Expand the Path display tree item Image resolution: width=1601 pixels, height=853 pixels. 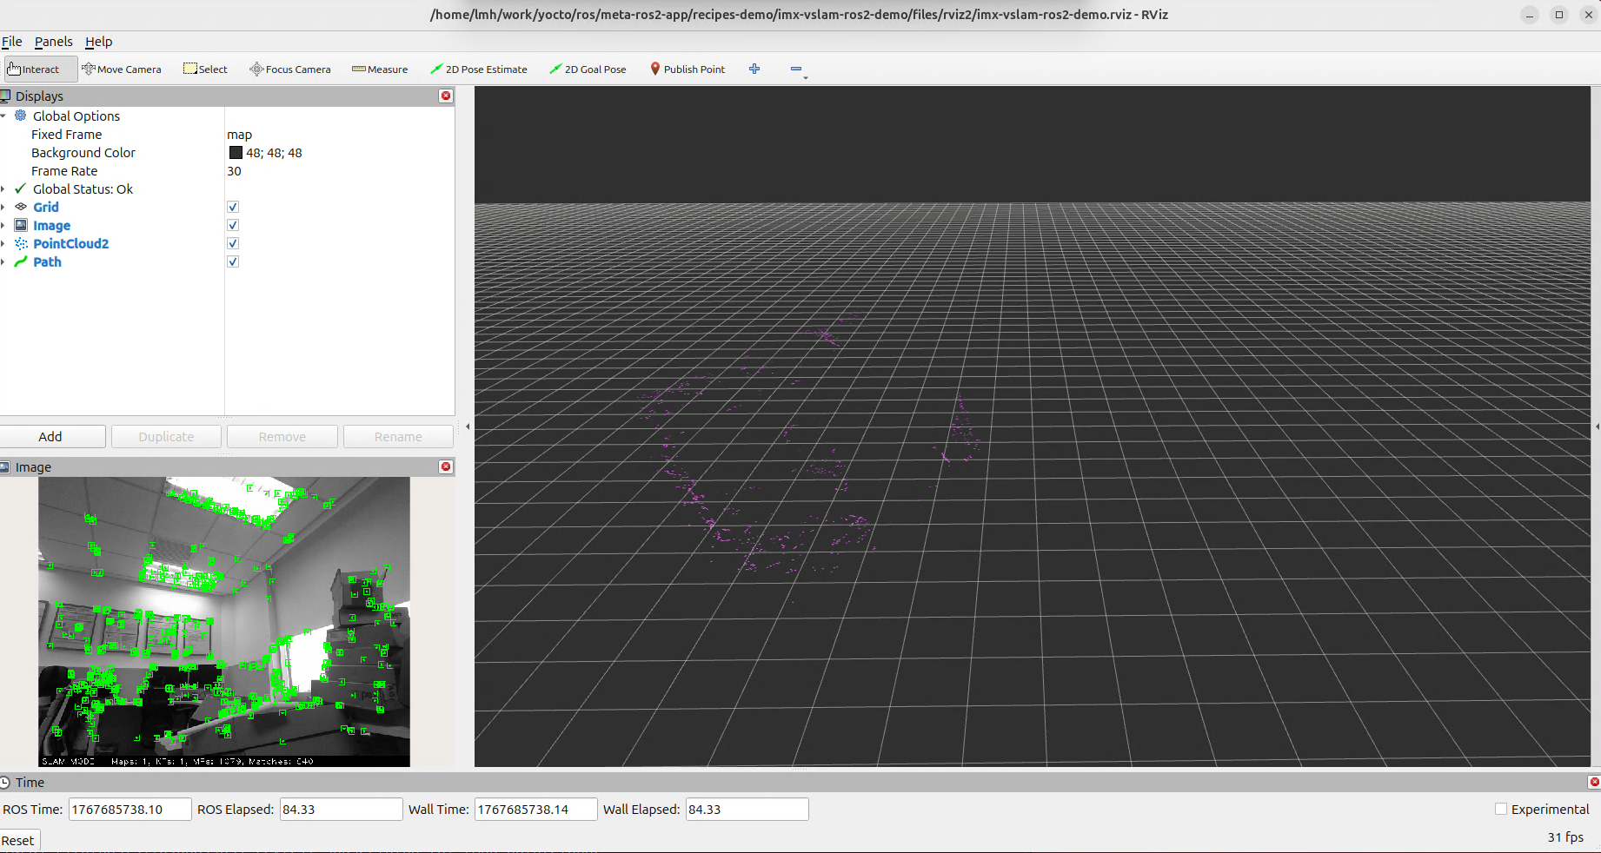point(3,262)
